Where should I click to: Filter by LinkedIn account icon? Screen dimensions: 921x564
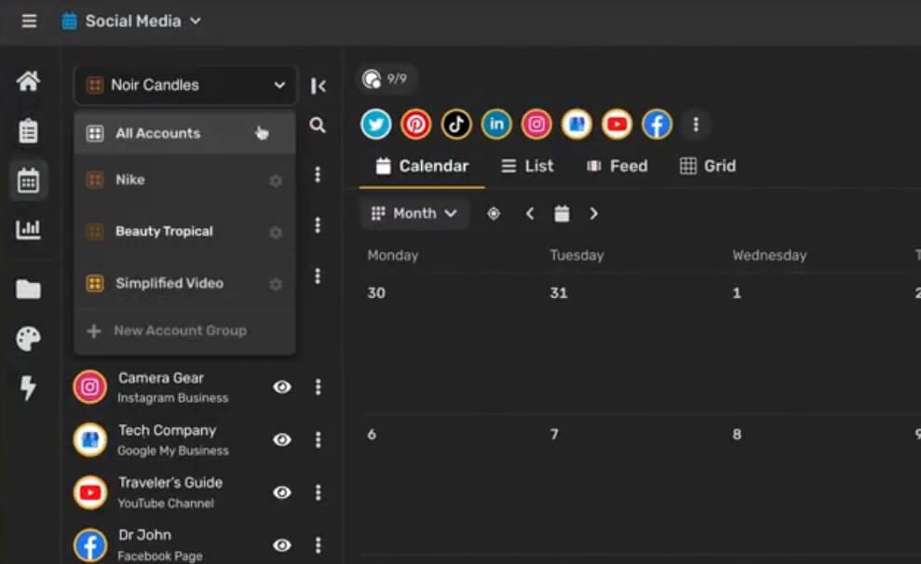point(496,124)
